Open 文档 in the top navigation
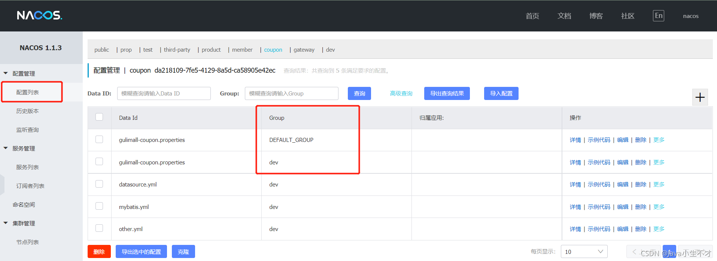Screen dimensions: 717x261 coord(564,16)
